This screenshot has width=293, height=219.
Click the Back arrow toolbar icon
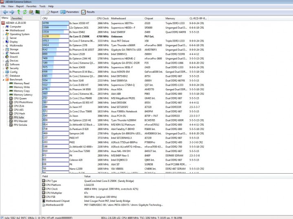[5, 12]
